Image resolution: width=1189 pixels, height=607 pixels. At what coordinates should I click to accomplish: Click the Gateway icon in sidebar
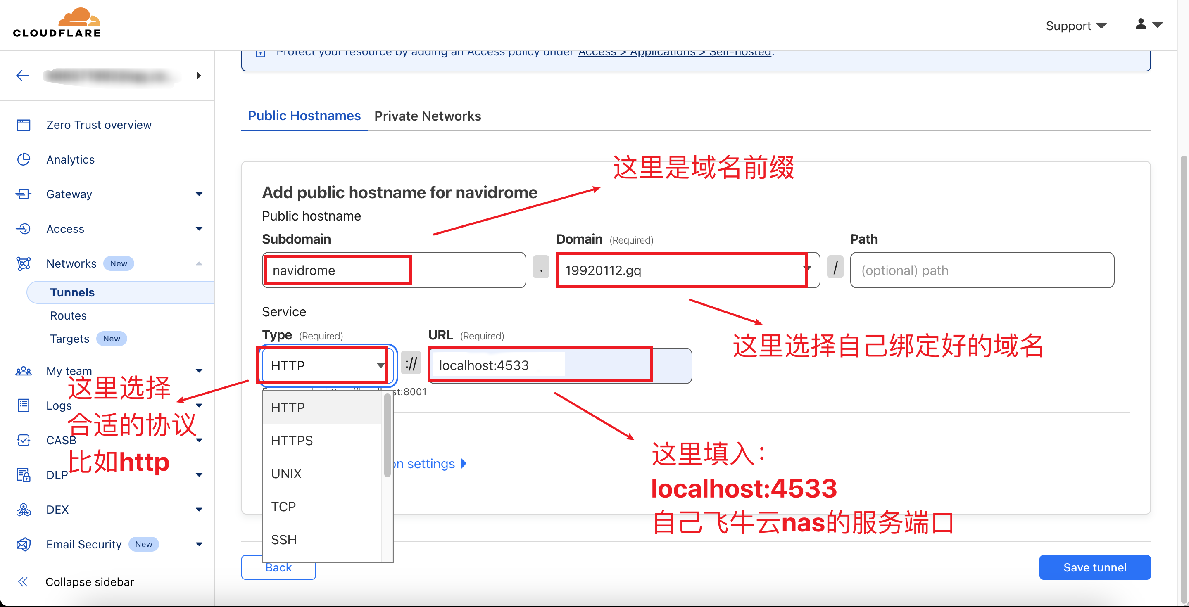point(24,194)
